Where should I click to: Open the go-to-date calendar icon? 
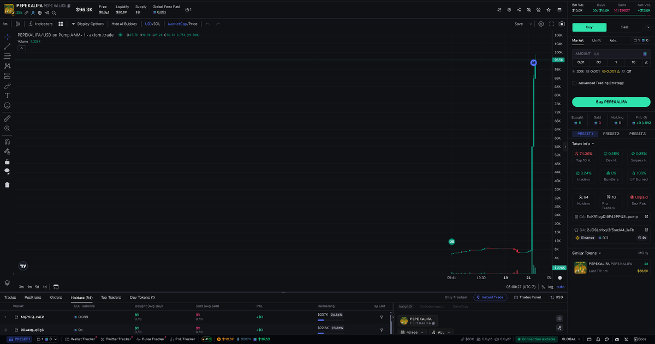[56, 287]
